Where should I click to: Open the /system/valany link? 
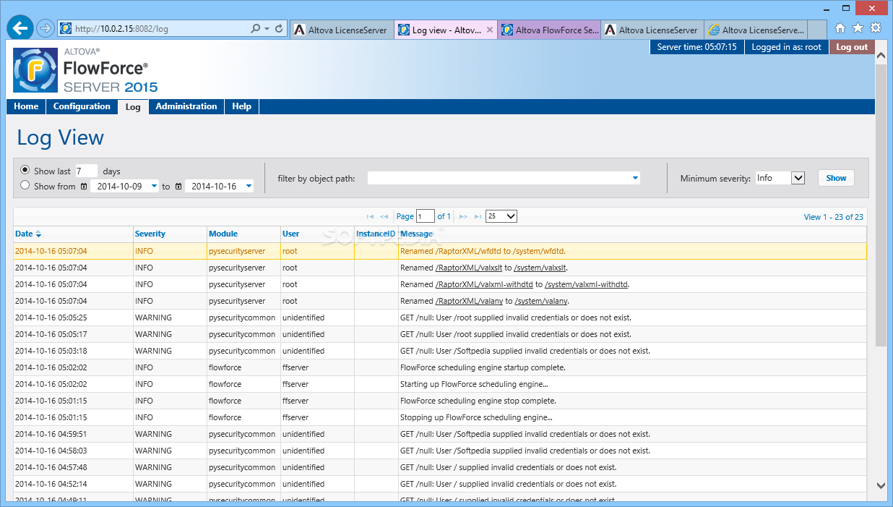[x=541, y=301]
